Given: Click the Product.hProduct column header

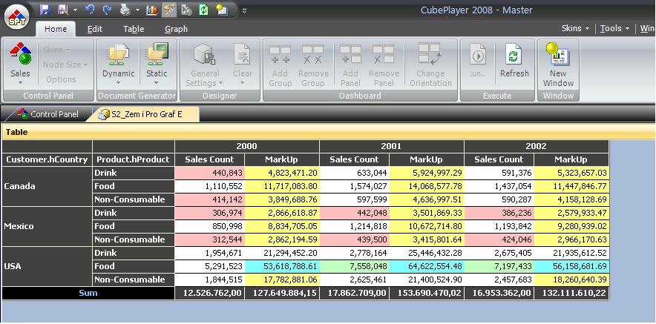Looking at the screenshot, I should click(133, 159).
